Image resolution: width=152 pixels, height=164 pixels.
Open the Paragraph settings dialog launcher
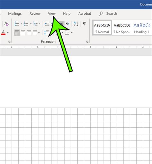87,42
